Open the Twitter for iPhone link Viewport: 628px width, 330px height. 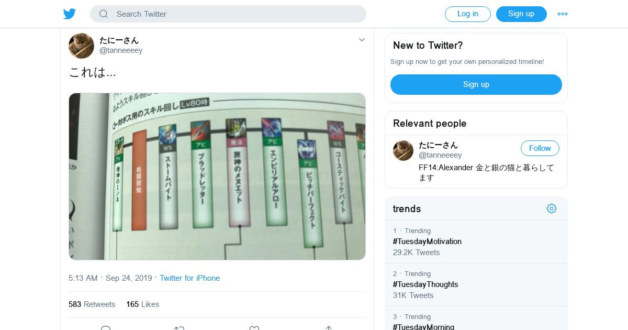[x=189, y=278]
